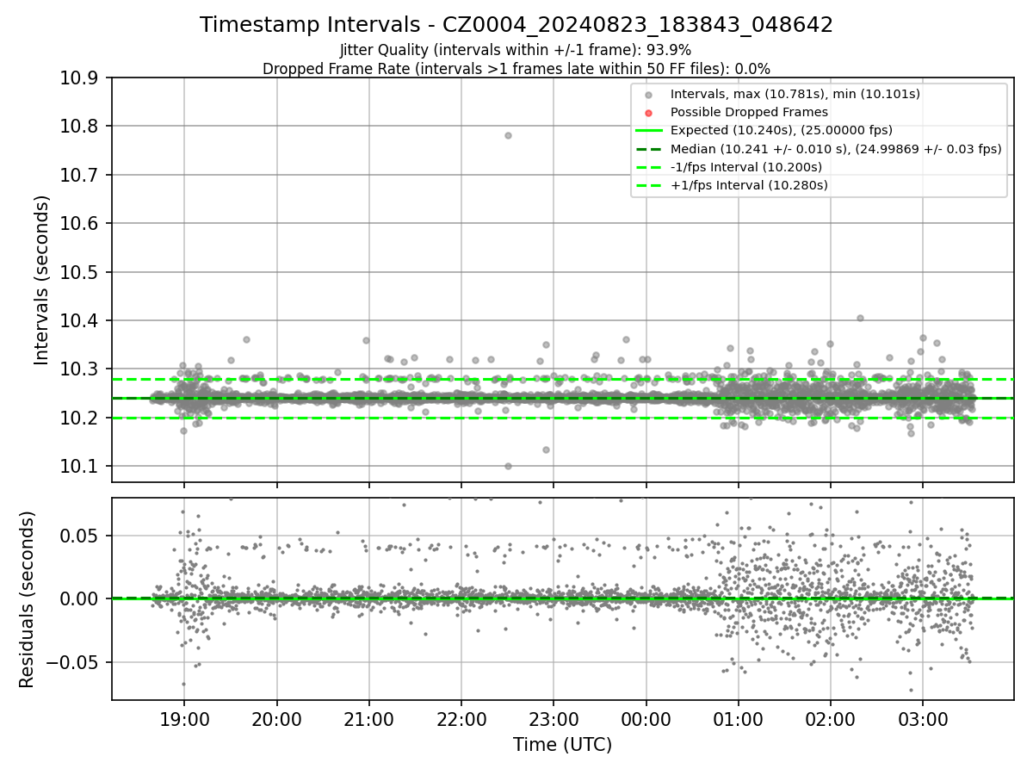Select legend text "Possible Dropped Frames"
1033x775 pixels.
(x=749, y=112)
